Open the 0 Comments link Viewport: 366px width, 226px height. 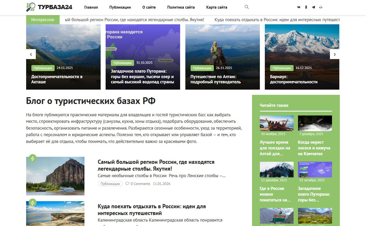(140, 184)
